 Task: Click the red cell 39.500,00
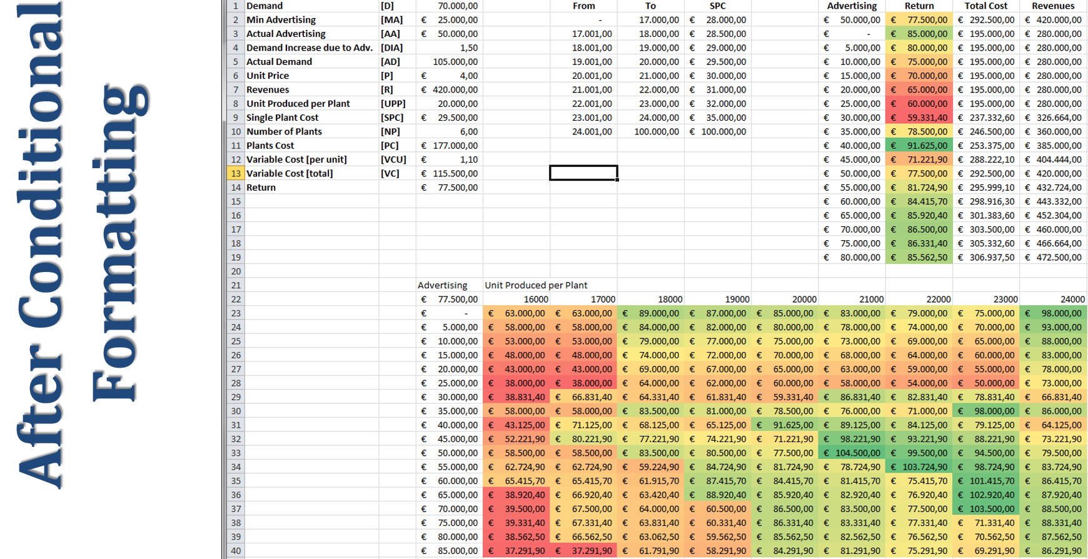[x=516, y=509]
